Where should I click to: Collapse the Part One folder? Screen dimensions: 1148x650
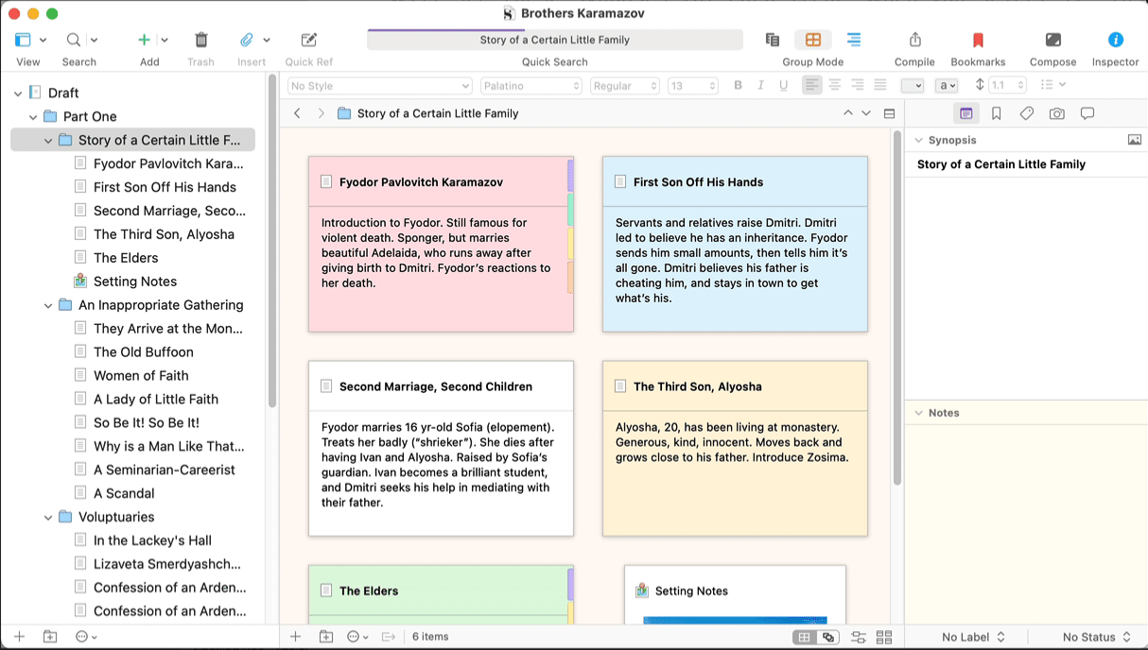(33, 117)
